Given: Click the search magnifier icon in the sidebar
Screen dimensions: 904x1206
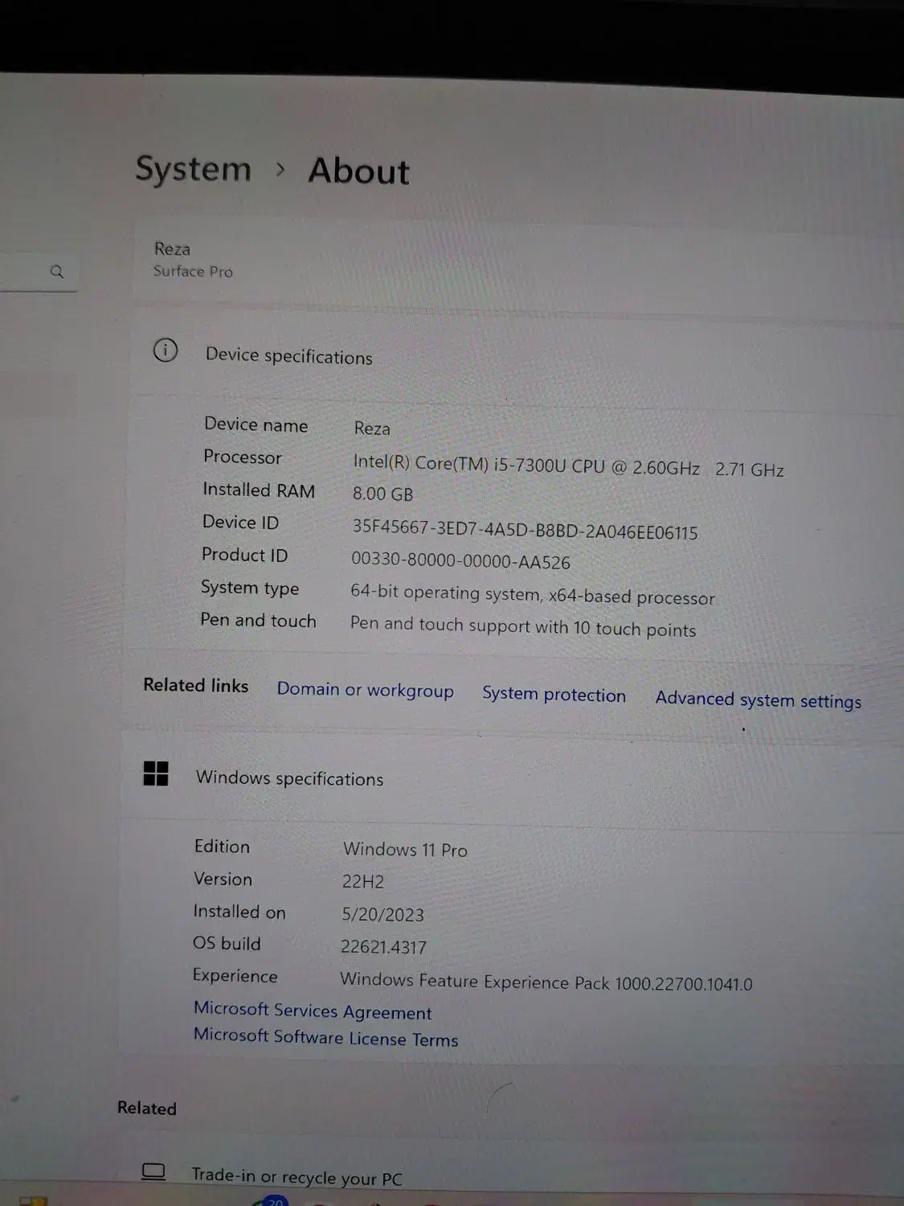Looking at the screenshot, I should click(56, 272).
